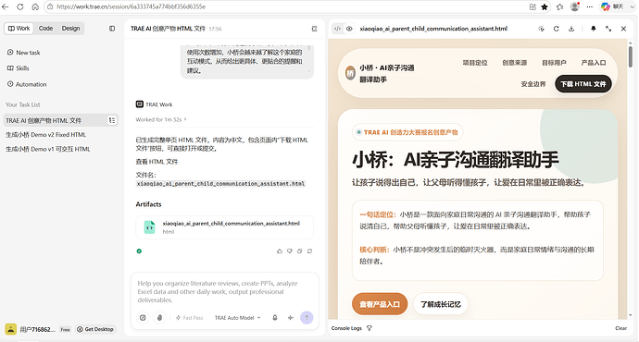Open the xiaoqiao html artifact card
The height and width of the screenshot is (342, 639).
[224, 226]
